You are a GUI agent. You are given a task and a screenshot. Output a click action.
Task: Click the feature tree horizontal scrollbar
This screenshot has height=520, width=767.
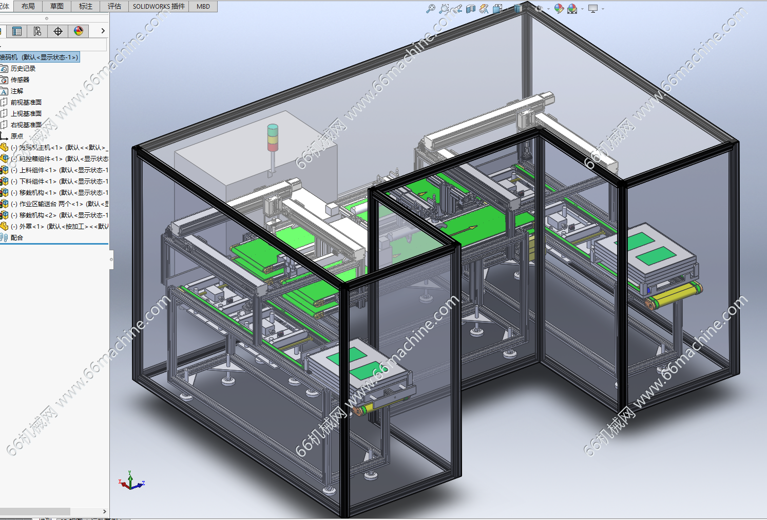coord(35,511)
